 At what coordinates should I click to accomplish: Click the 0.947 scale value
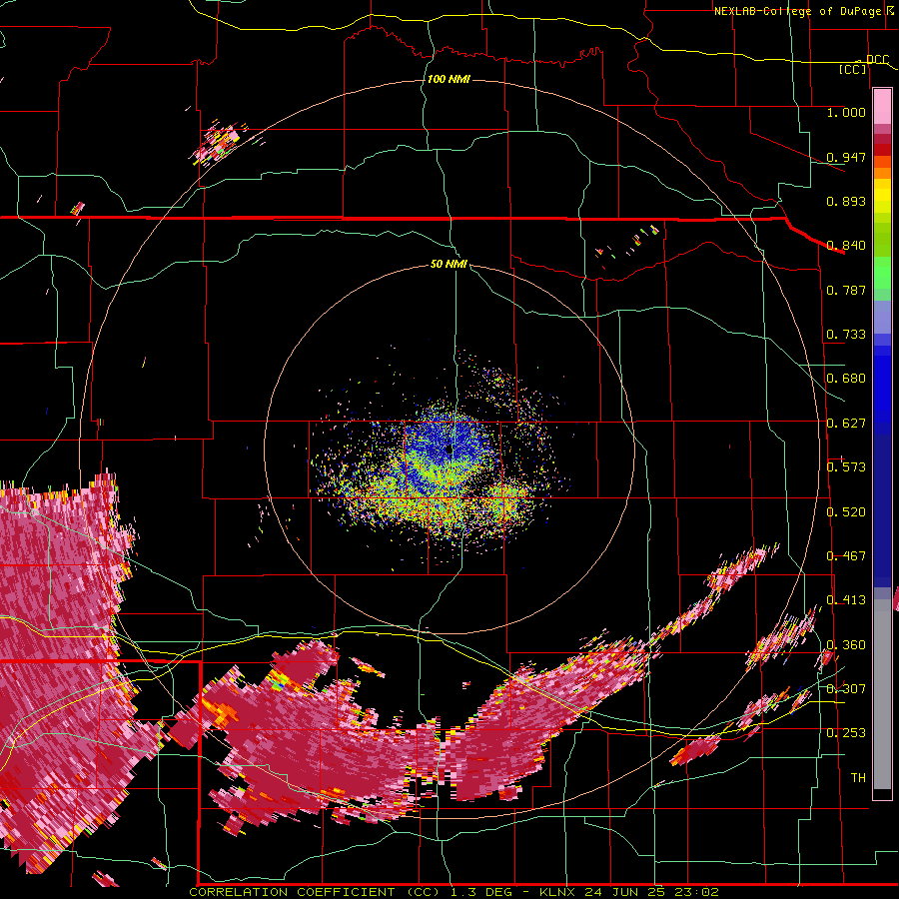click(846, 157)
